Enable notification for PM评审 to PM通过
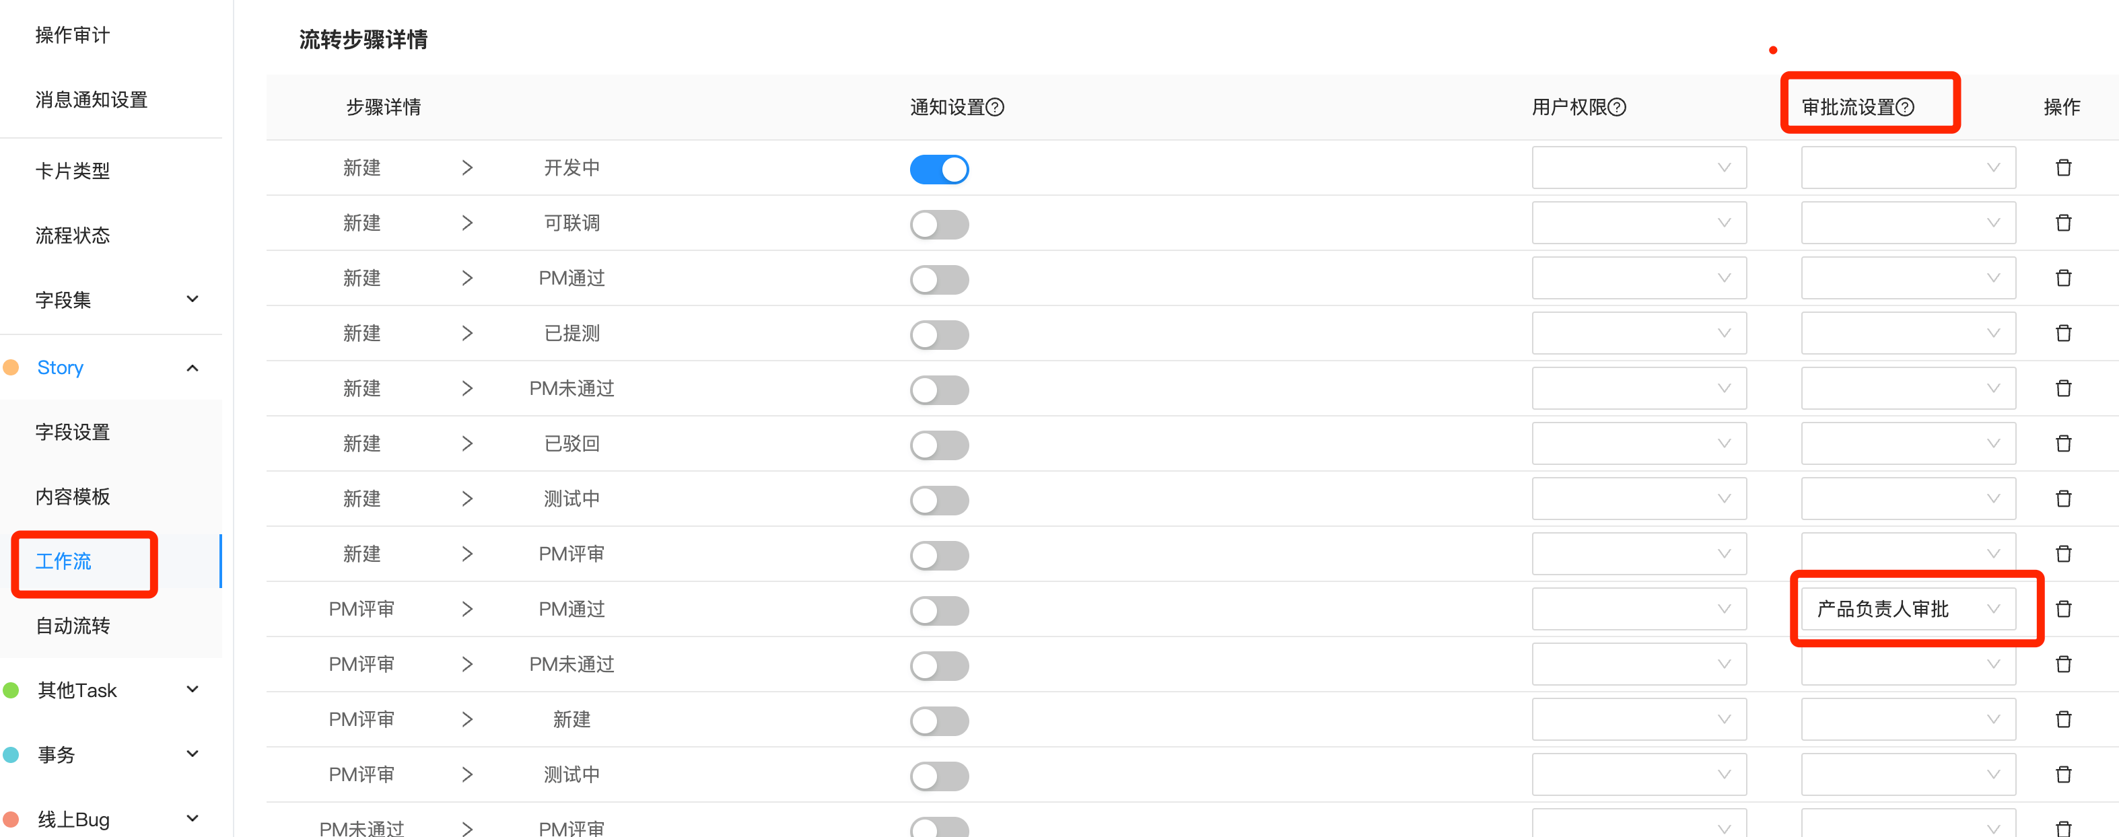 [938, 610]
